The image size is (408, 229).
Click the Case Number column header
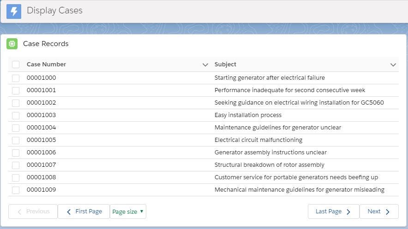pos(46,65)
